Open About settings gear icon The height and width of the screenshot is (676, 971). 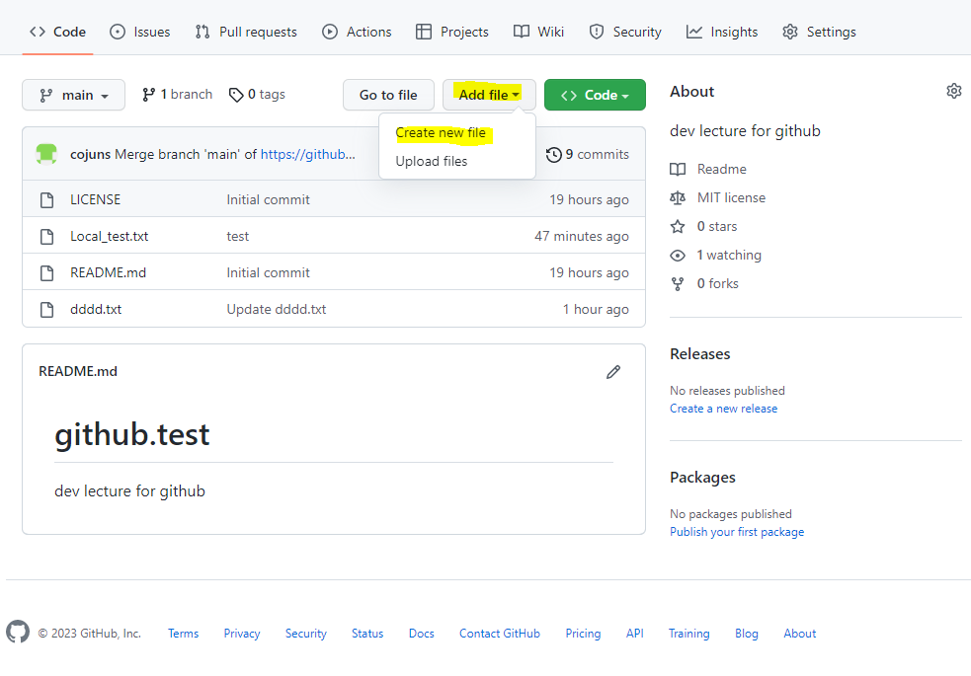coord(953,91)
